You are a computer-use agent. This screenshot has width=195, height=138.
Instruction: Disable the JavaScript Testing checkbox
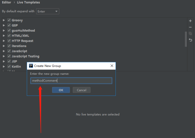tap(9, 56)
